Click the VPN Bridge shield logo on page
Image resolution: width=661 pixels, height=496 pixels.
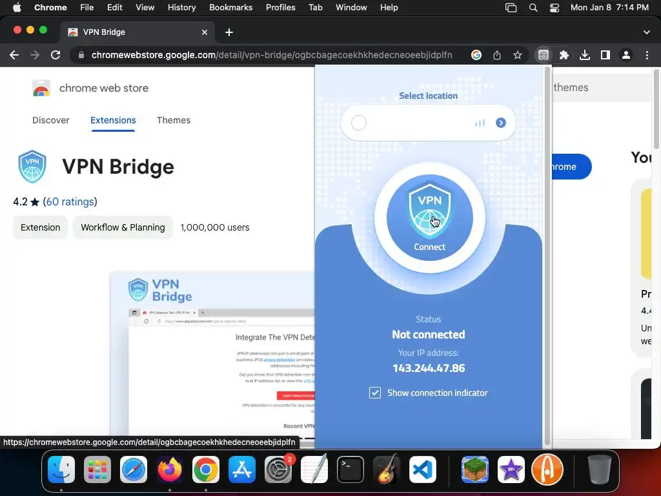[32, 167]
